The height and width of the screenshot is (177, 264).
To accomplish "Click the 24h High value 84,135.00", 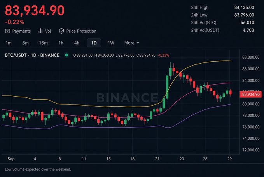I will click(244, 7).
